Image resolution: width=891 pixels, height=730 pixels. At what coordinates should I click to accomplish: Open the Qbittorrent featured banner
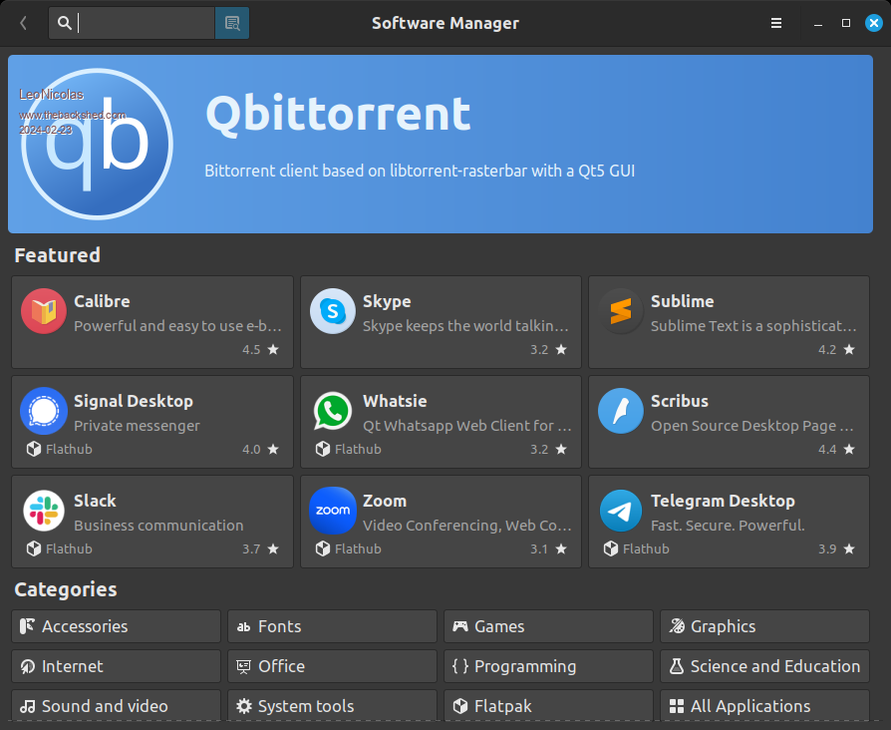[x=440, y=144]
